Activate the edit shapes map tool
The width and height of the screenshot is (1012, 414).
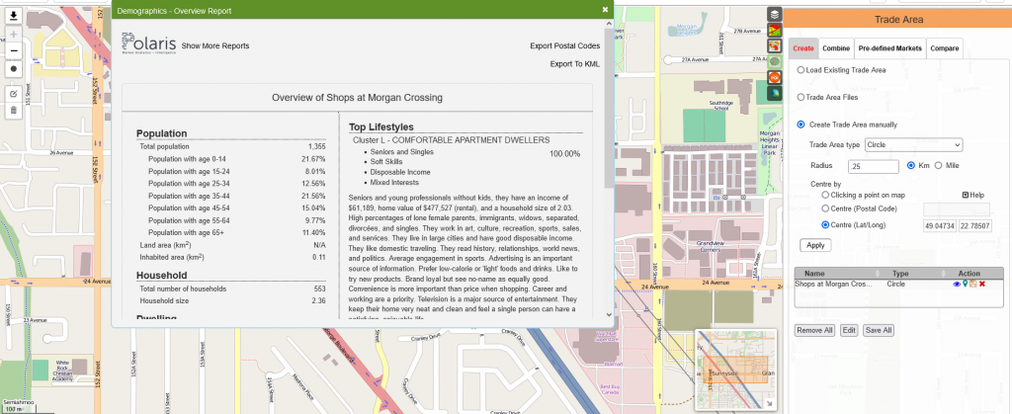pyautogui.click(x=14, y=94)
